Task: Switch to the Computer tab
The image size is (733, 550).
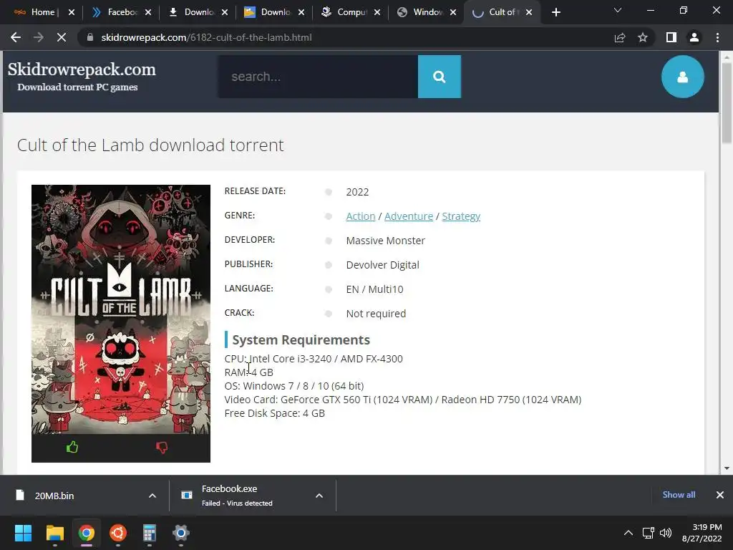Action: pos(349,12)
